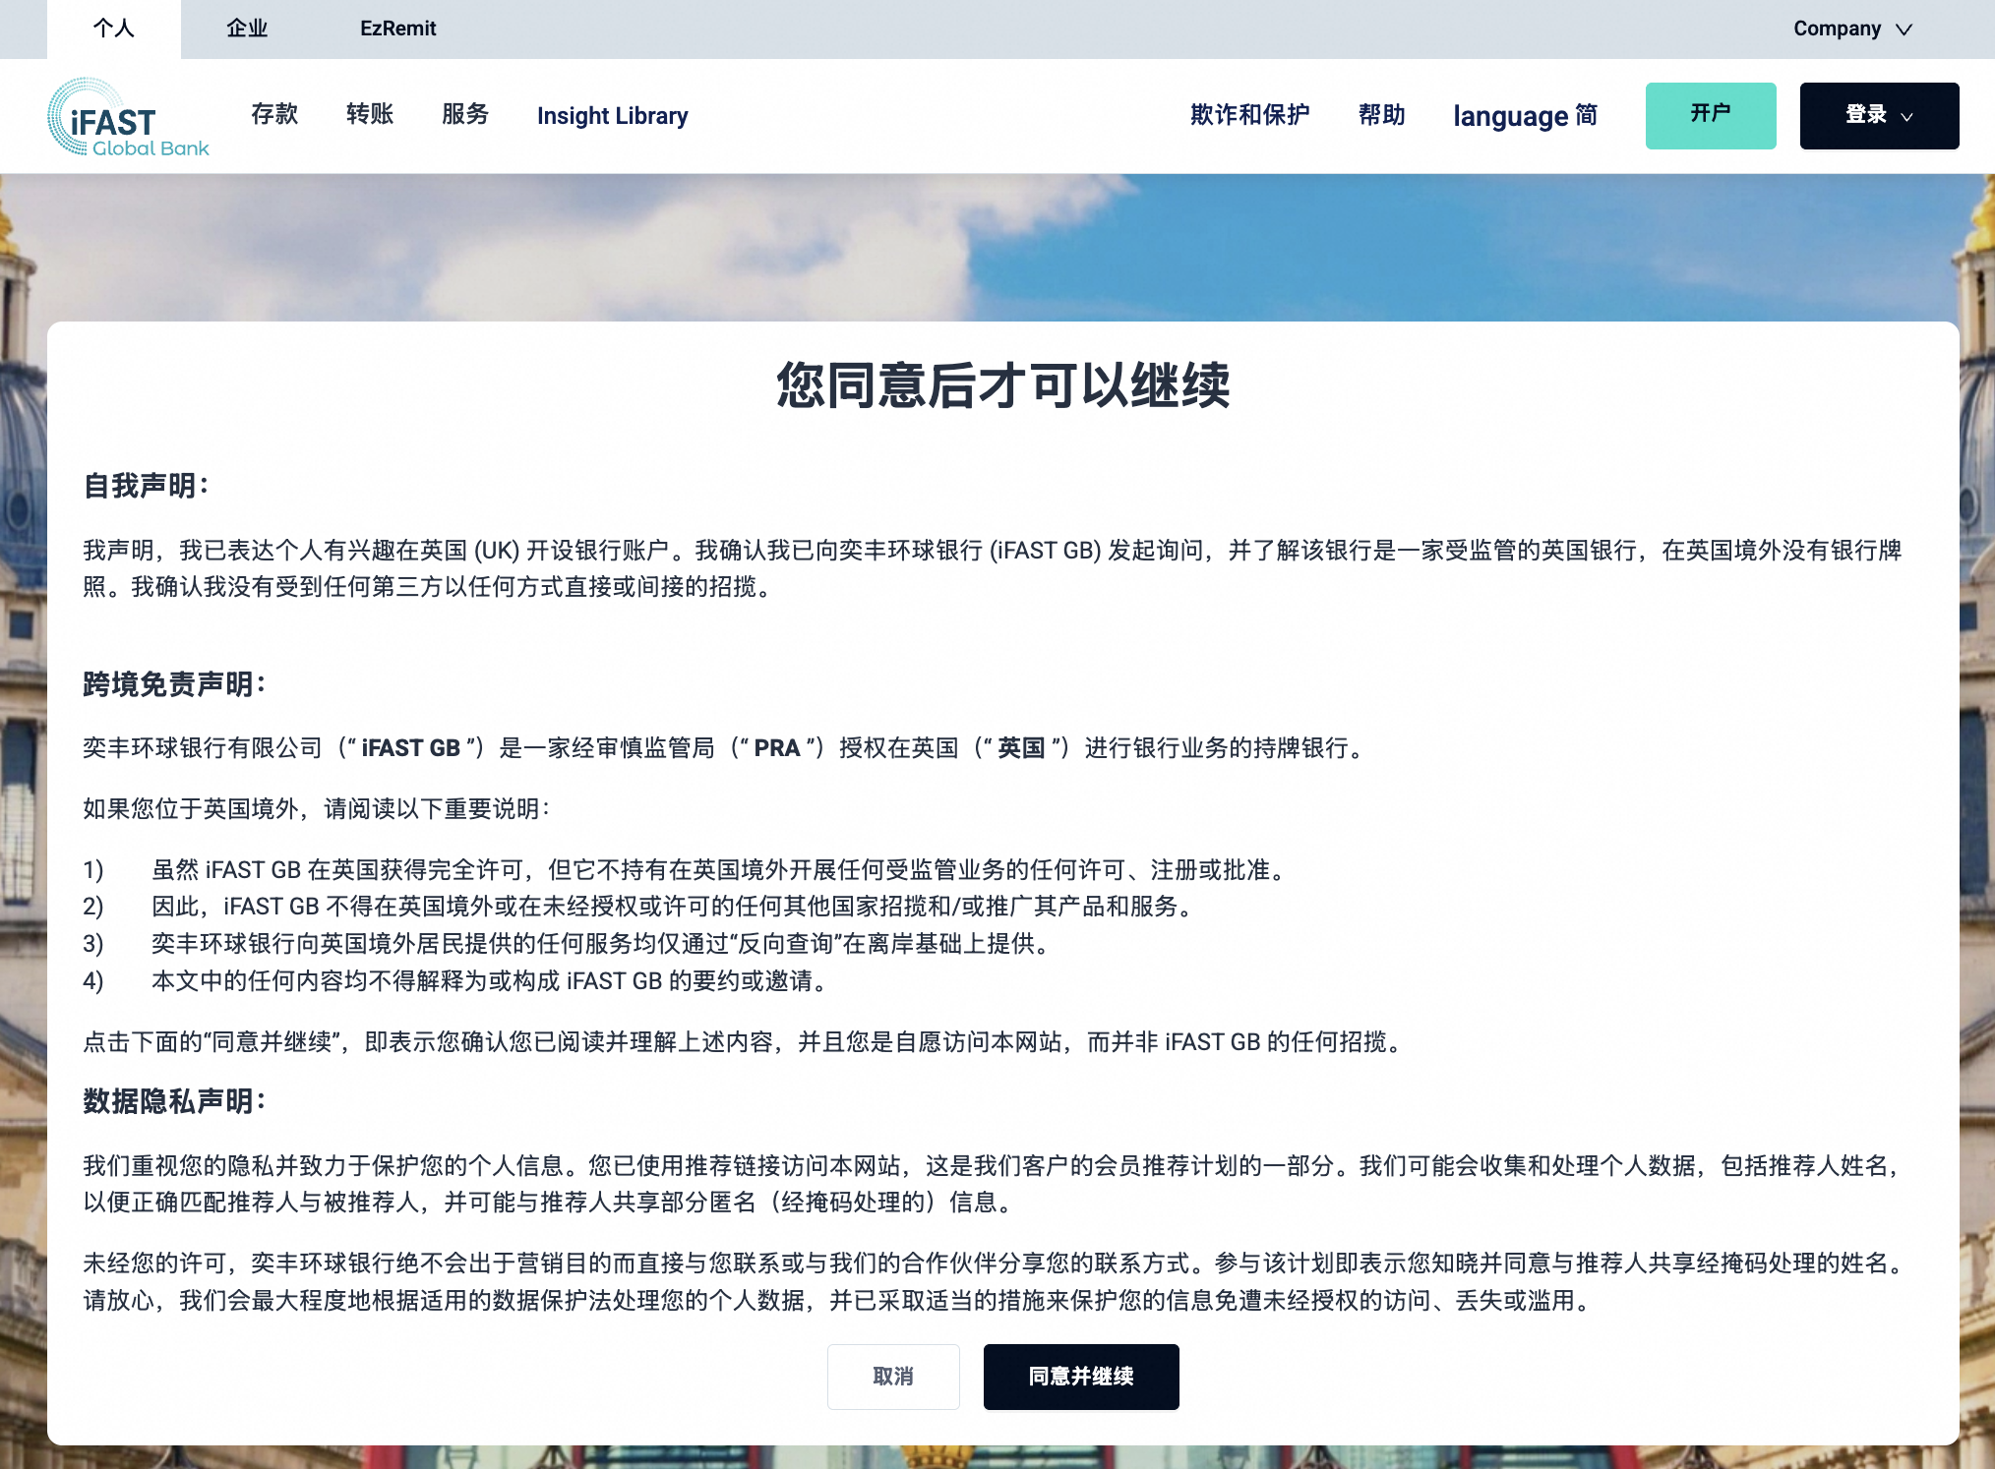Viewport: 1995px width, 1469px height.
Task: Expand the Company dropdown chevron
Action: [1904, 29]
